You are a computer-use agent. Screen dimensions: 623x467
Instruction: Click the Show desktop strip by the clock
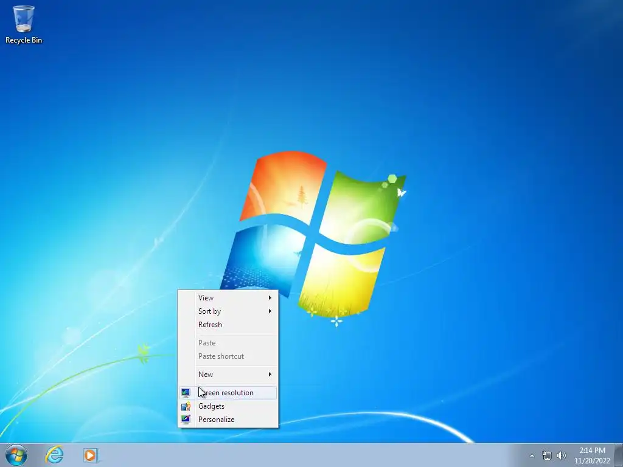pos(619,455)
